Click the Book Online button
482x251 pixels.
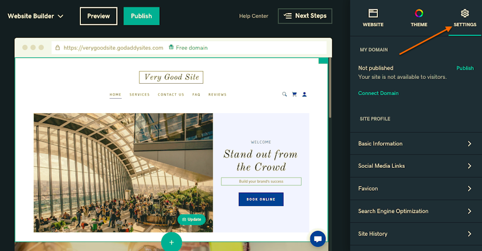click(x=261, y=199)
